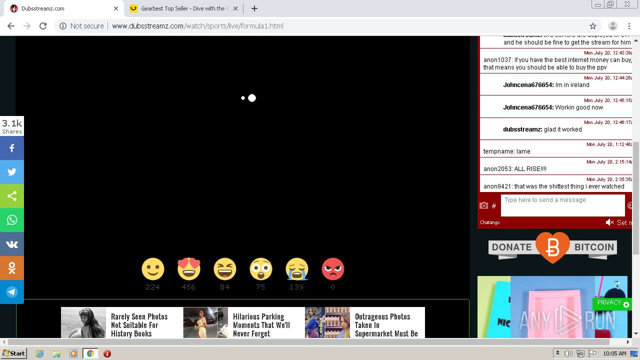Share page on Twitter
640x360 pixels.
click(x=12, y=172)
